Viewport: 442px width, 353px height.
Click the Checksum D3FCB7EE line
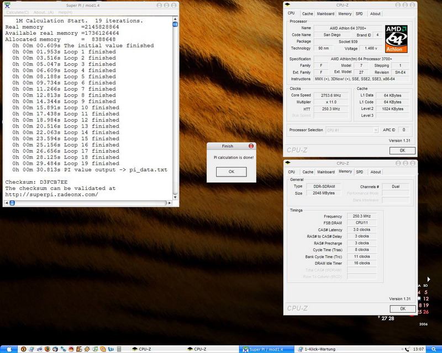(36, 182)
